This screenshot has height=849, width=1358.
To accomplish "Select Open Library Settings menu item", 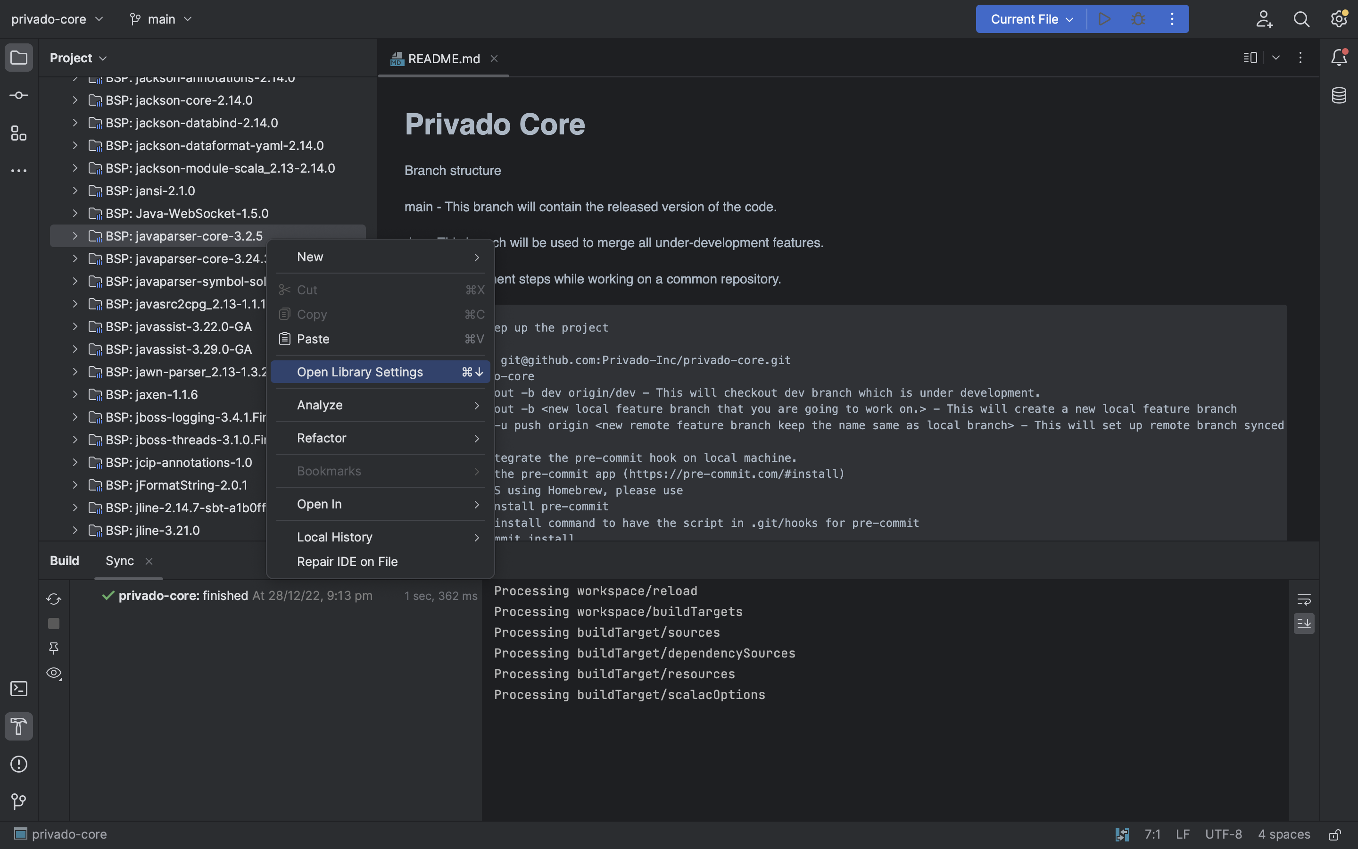I will [x=360, y=372].
